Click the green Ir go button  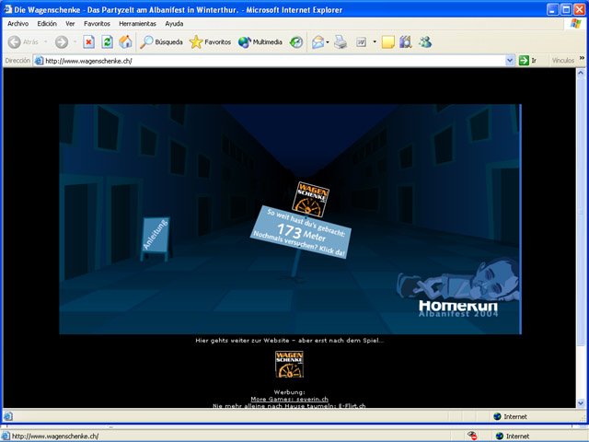tap(527, 61)
